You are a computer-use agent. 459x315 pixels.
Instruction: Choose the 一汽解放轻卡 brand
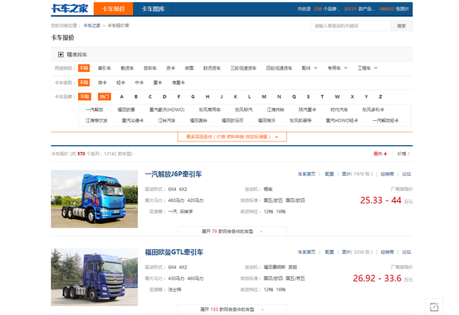pyautogui.click(x=386, y=121)
